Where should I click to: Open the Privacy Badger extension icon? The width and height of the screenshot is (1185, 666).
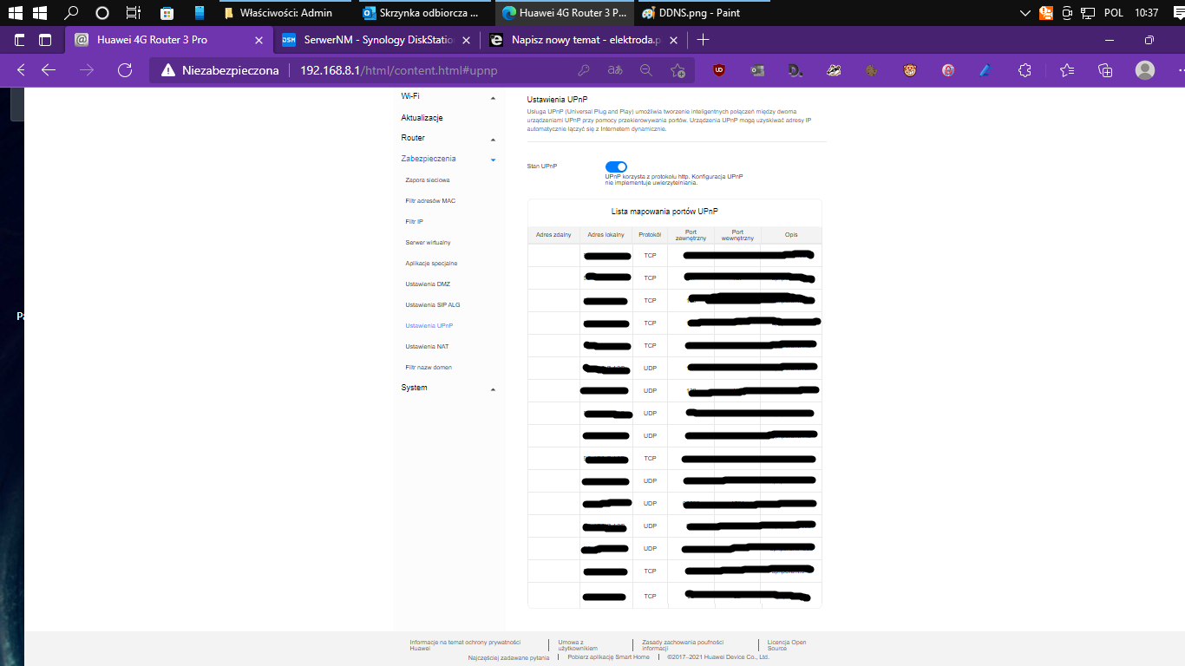click(x=833, y=70)
